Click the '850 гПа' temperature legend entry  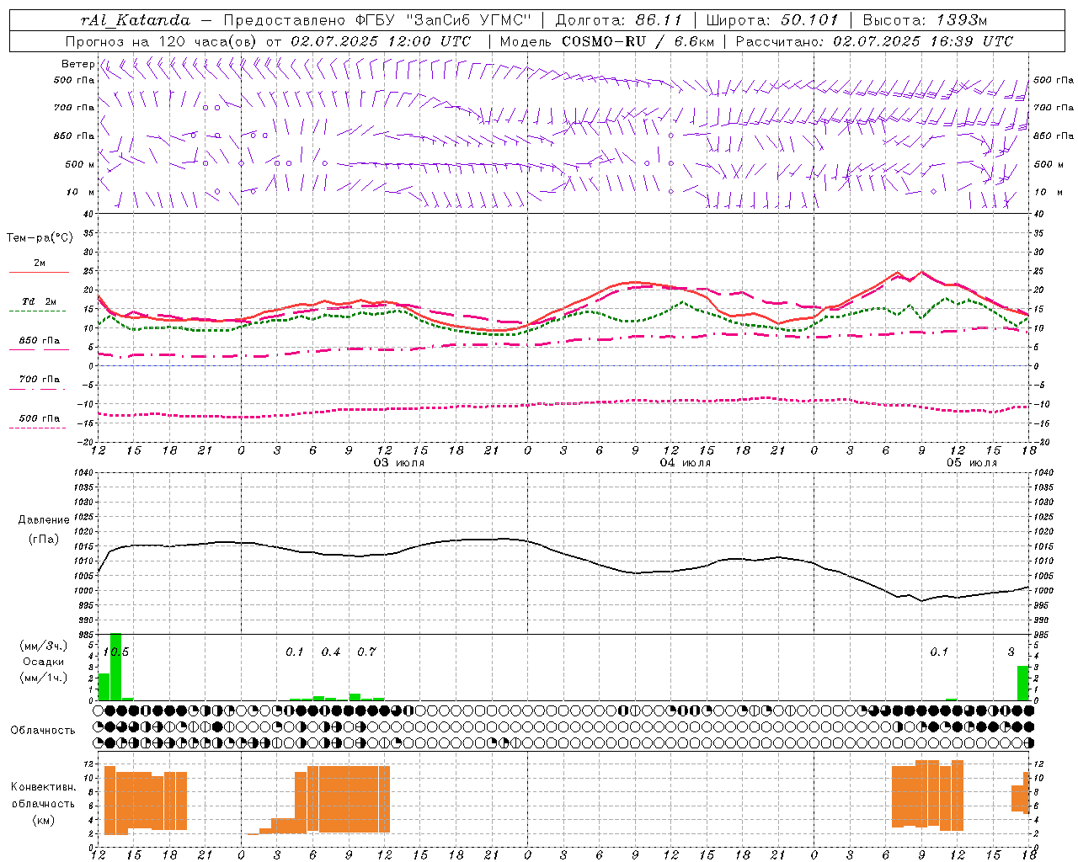(x=39, y=341)
